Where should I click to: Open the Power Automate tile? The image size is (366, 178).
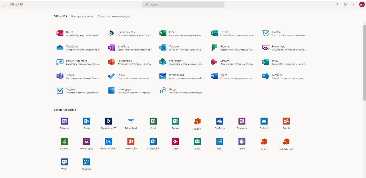[x=79, y=62]
